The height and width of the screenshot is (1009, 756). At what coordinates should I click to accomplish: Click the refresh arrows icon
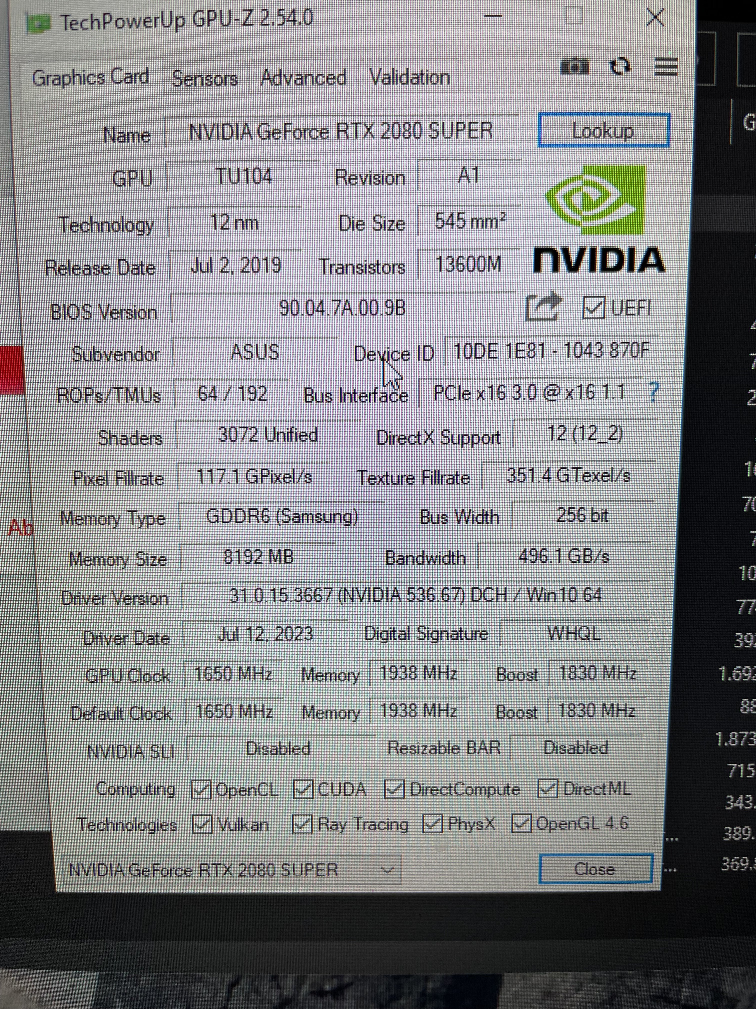pos(620,67)
